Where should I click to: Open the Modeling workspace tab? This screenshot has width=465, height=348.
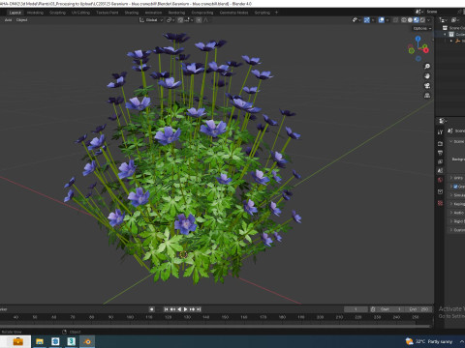[35, 13]
